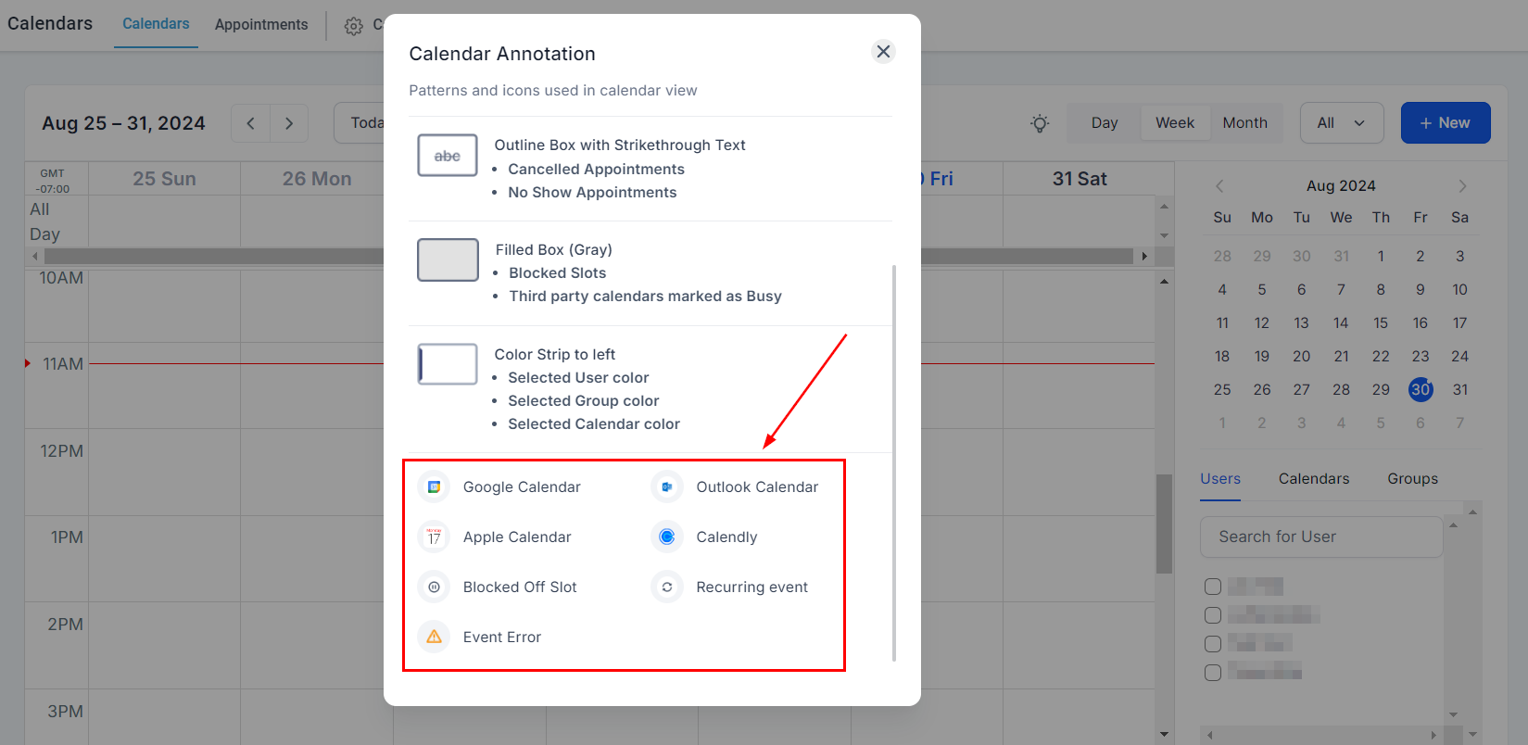Click the lightbulb annotation icon
Viewport: 1528px width, 745px height.
tap(1040, 123)
